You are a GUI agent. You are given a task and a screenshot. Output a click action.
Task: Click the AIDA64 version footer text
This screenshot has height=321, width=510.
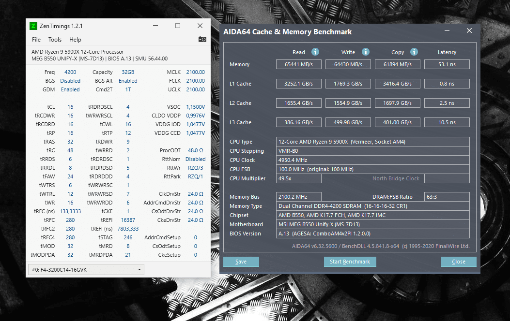click(x=381, y=246)
